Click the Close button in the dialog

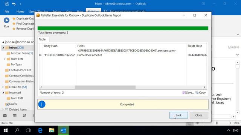(x=199, y=115)
